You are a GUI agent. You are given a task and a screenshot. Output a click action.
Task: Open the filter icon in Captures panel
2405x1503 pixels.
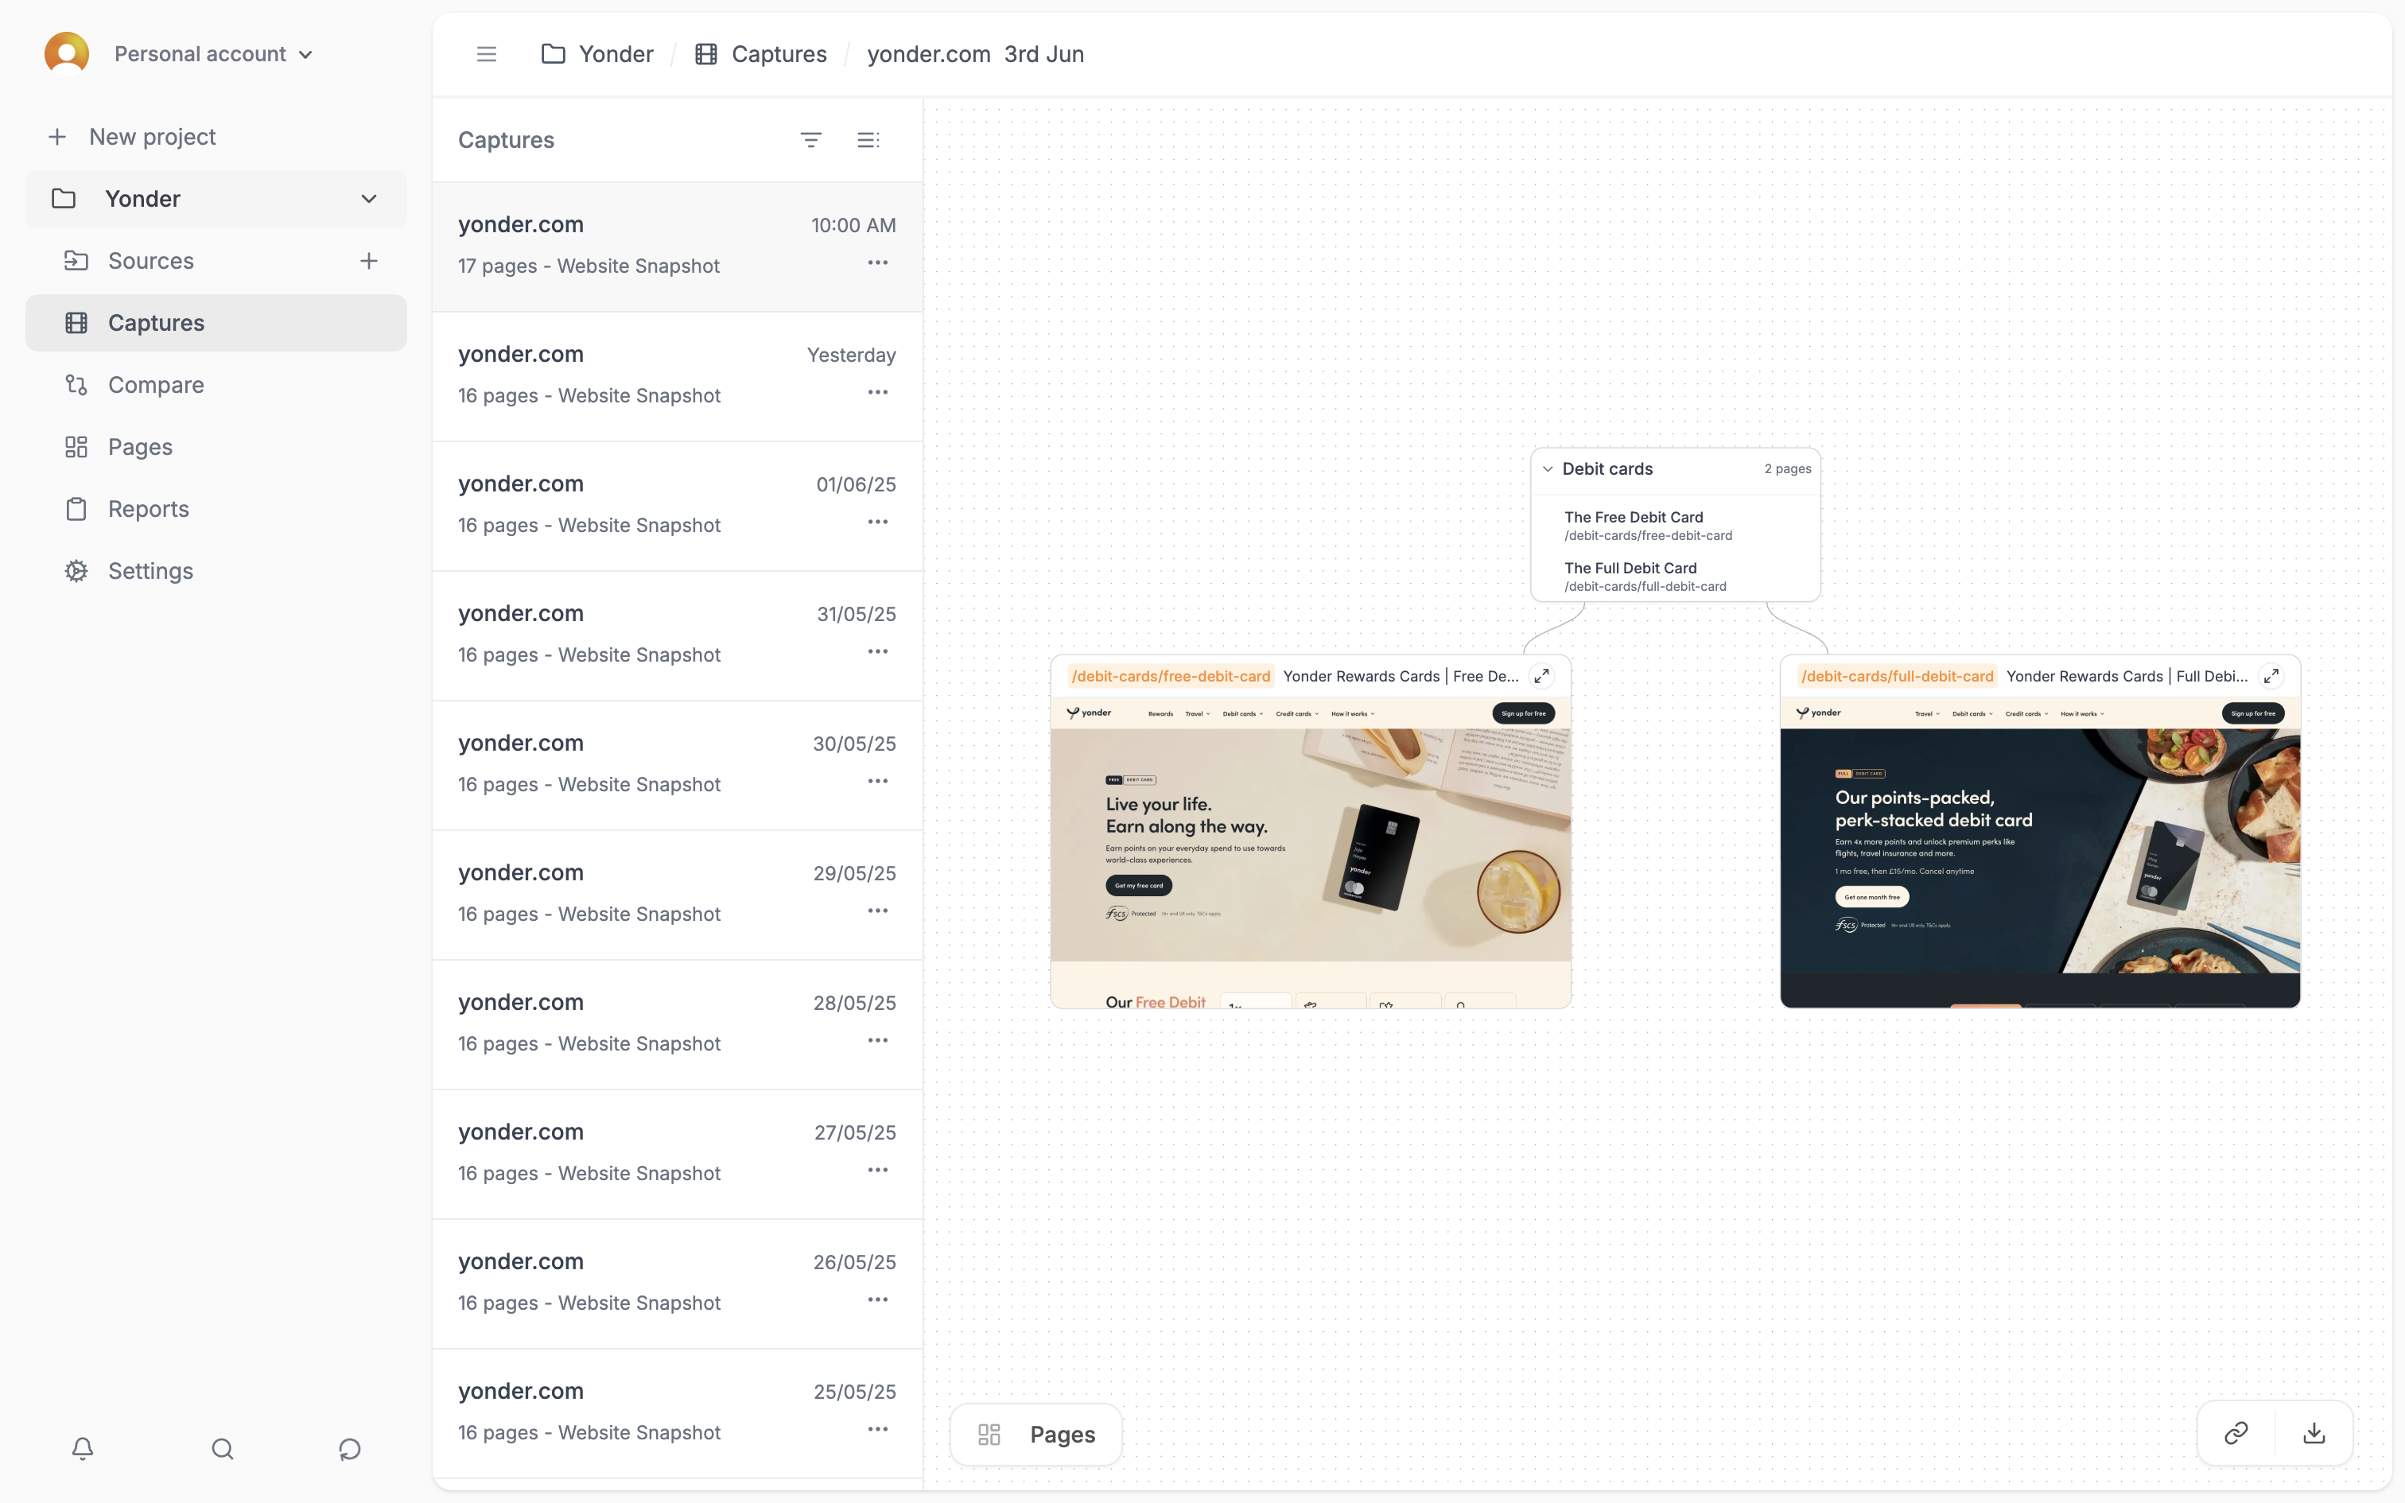(811, 139)
